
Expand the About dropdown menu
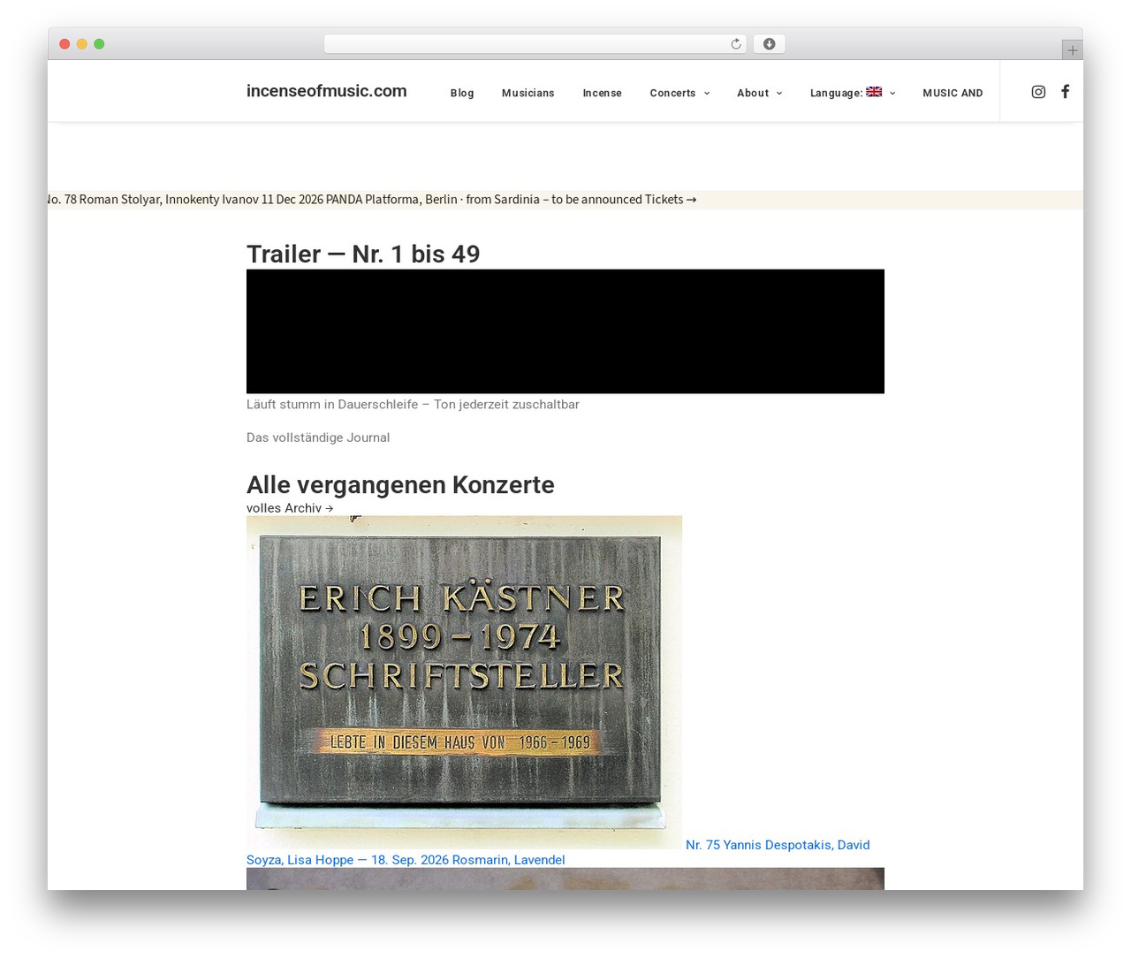tap(759, 93)
